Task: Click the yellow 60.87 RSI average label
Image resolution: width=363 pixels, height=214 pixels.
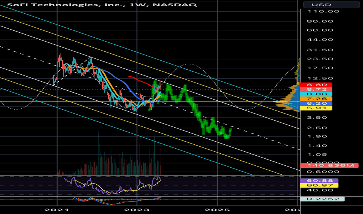Action: pos(319,185)
